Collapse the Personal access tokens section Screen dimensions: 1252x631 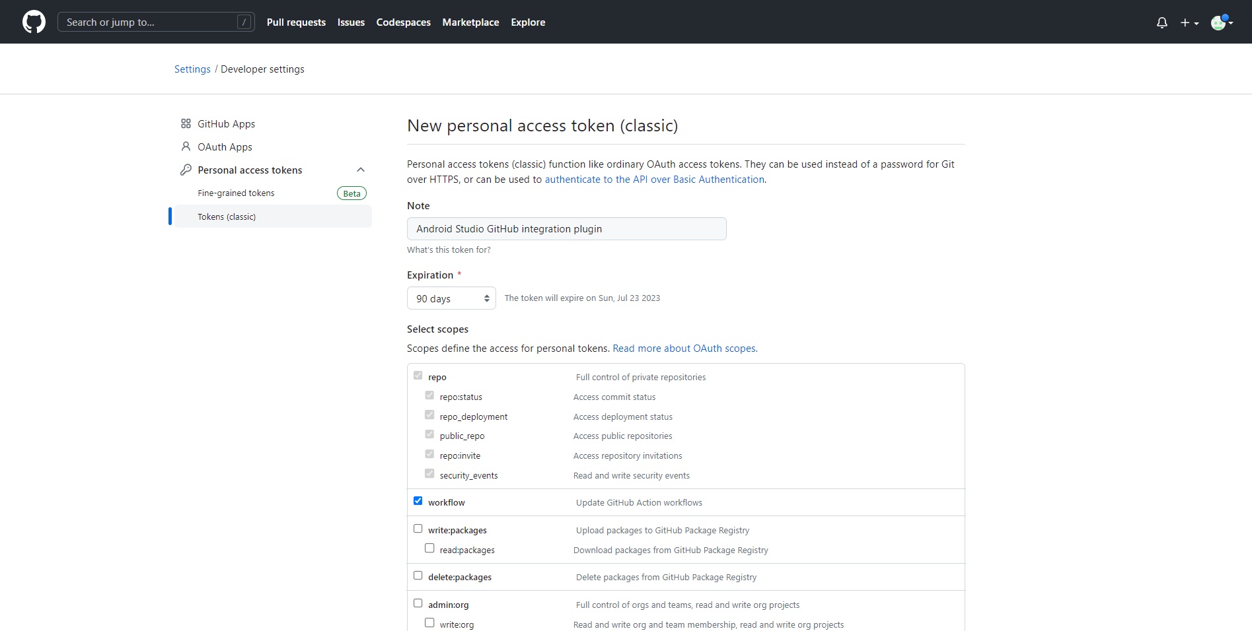(x=361, y=170)
